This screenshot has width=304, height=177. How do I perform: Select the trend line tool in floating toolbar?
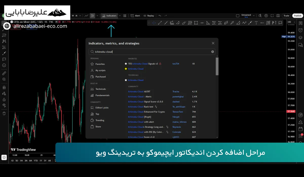[x=160, y=23]
